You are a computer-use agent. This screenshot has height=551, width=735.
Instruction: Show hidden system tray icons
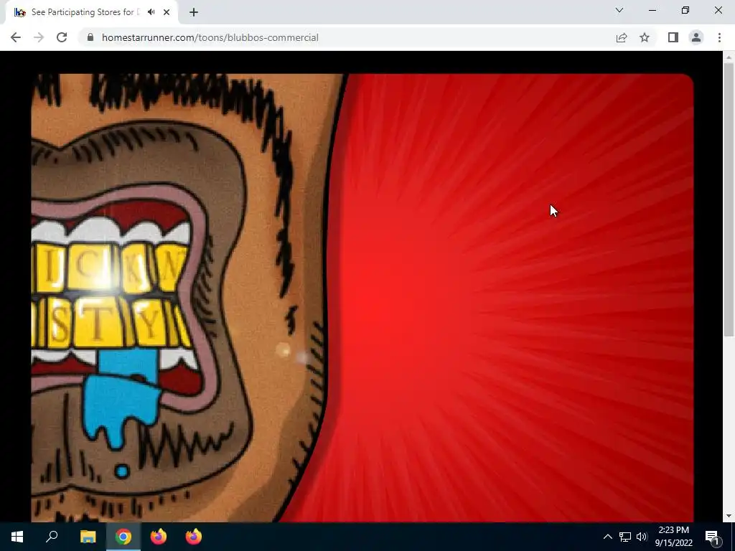tap(607, 537)
